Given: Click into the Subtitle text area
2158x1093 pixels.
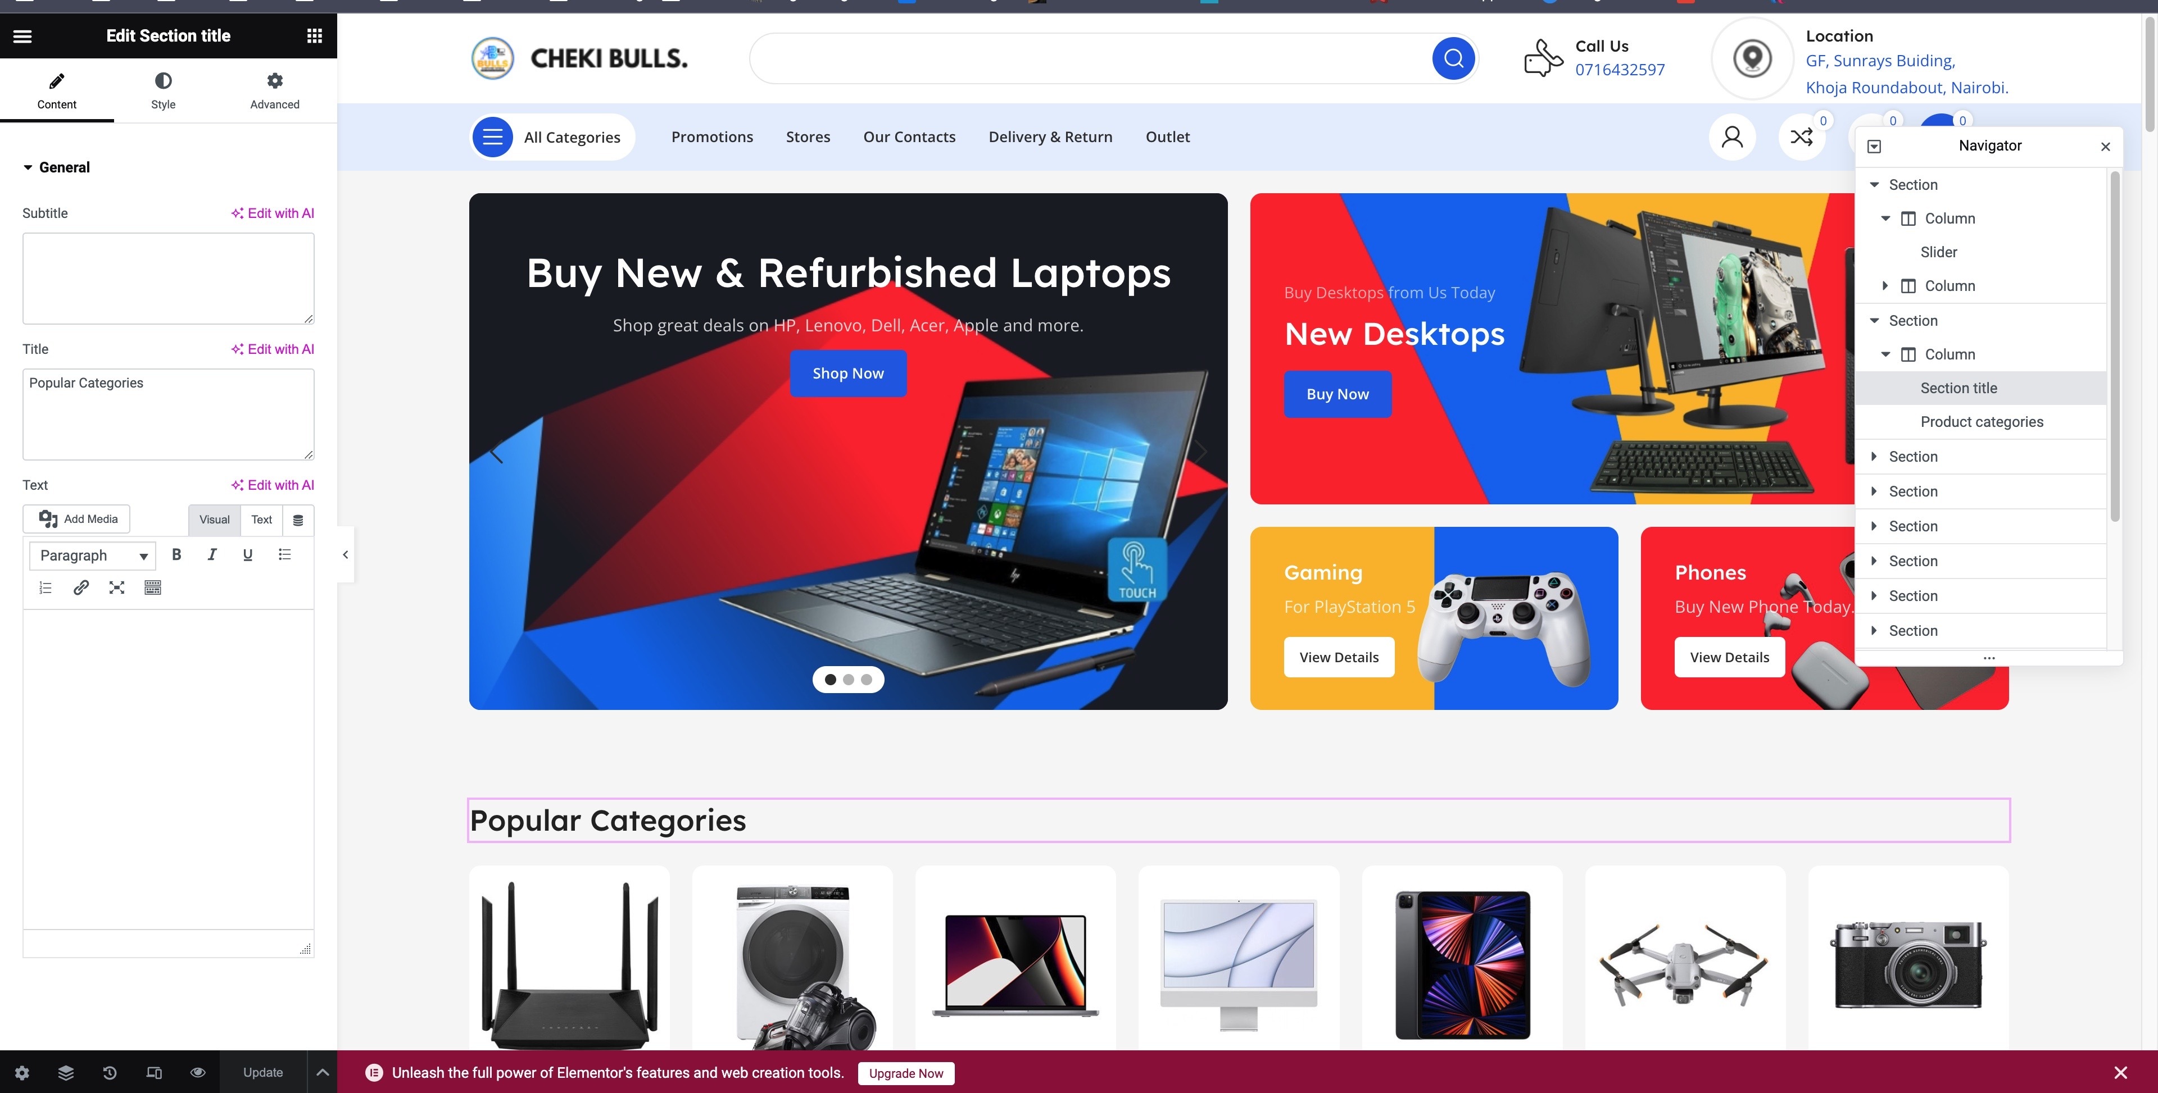Looking at the screenshot, I should (169, 278).
